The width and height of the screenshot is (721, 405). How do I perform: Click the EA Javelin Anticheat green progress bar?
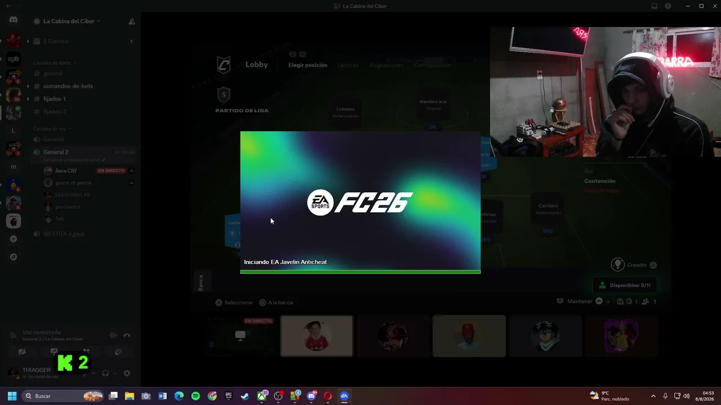pyautogui.click(x=360, y=272)
